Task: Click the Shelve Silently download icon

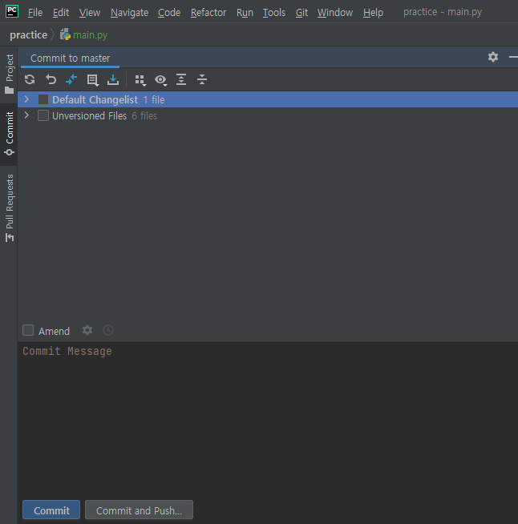Action: point(113,79)
